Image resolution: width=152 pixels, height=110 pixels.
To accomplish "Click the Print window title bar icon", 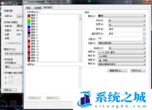I will pyautogui.click(x=2, y=3).
